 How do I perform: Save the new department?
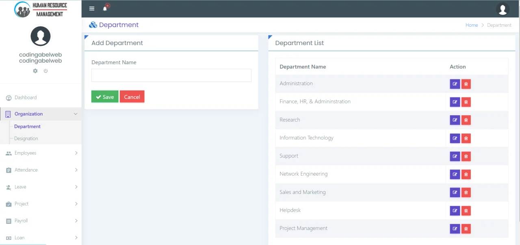[x=105, y=97]
